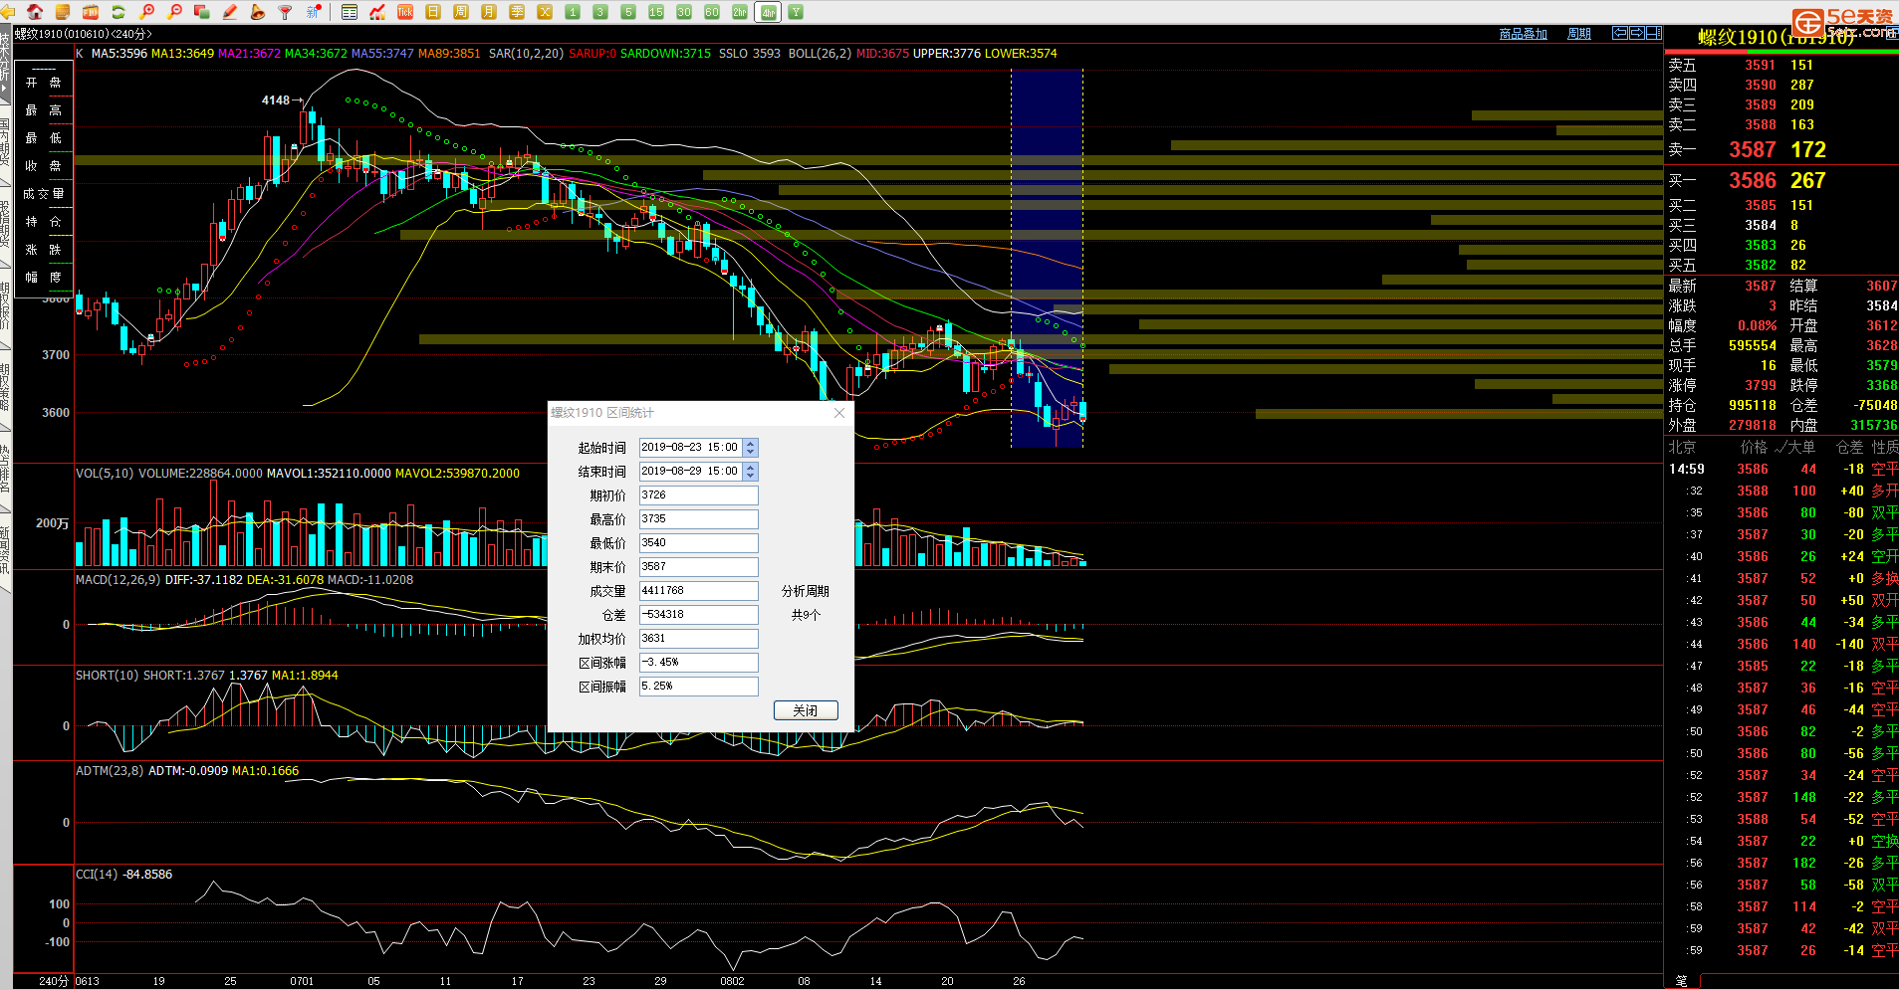Click 买一 bid price 3586
1899x990 pixels.
[x=1753, y=180]
